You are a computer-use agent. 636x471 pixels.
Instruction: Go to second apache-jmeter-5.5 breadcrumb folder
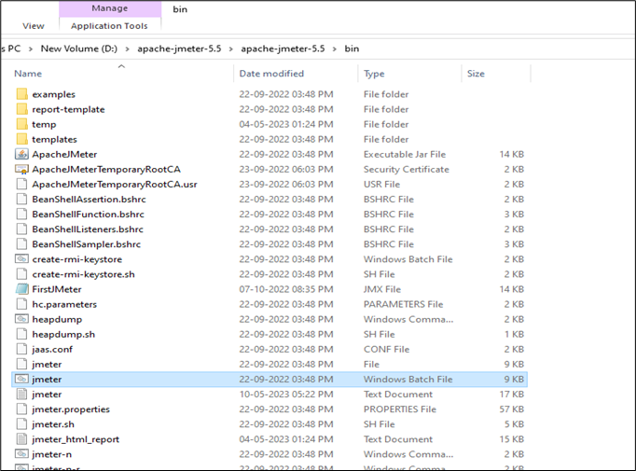(x=283, y=48)
